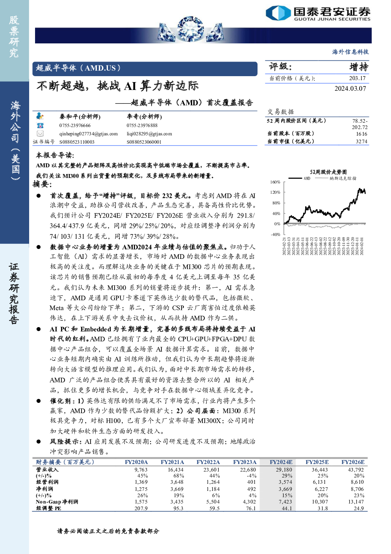Click Non-Gaap profit cell 13,147

tap(356, 502)
